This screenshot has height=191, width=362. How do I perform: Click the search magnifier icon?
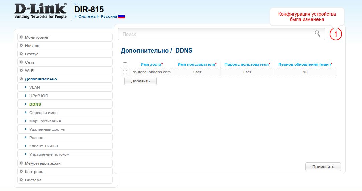coord(318,34)
